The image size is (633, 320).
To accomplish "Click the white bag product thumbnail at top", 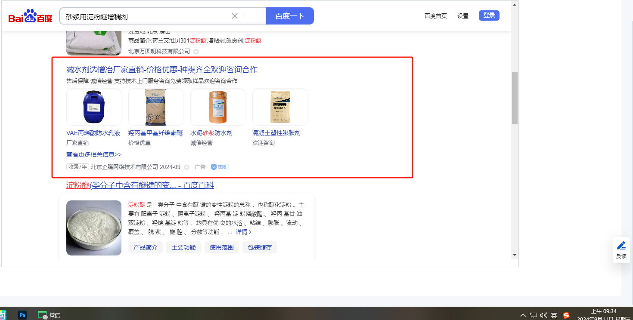I will click(94, 43).
